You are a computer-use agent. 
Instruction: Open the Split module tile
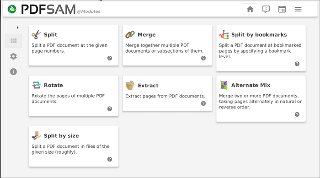point(74,45)
